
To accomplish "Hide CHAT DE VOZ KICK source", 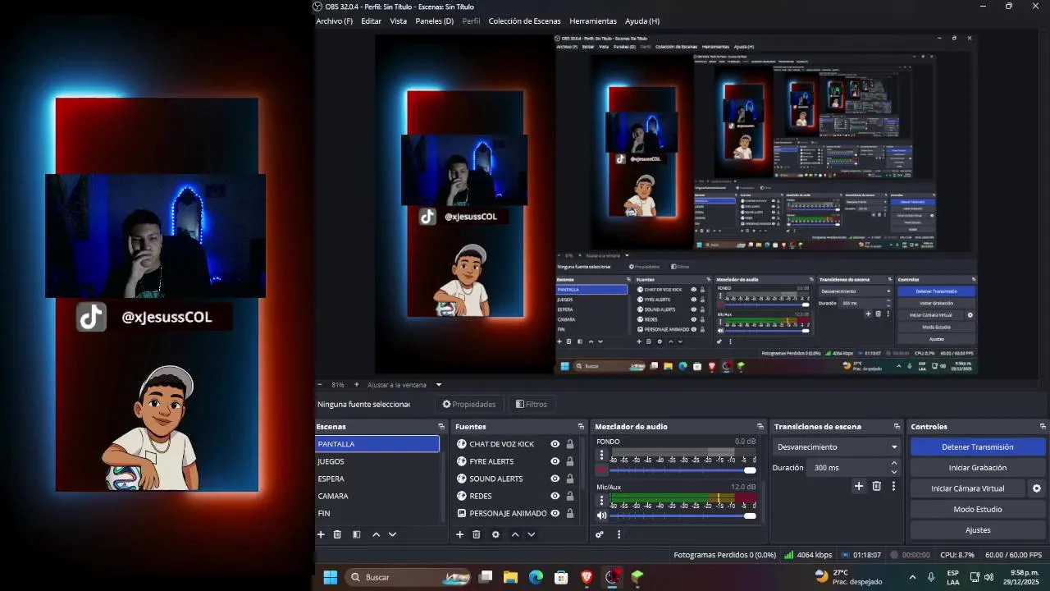I will point(555,444).
